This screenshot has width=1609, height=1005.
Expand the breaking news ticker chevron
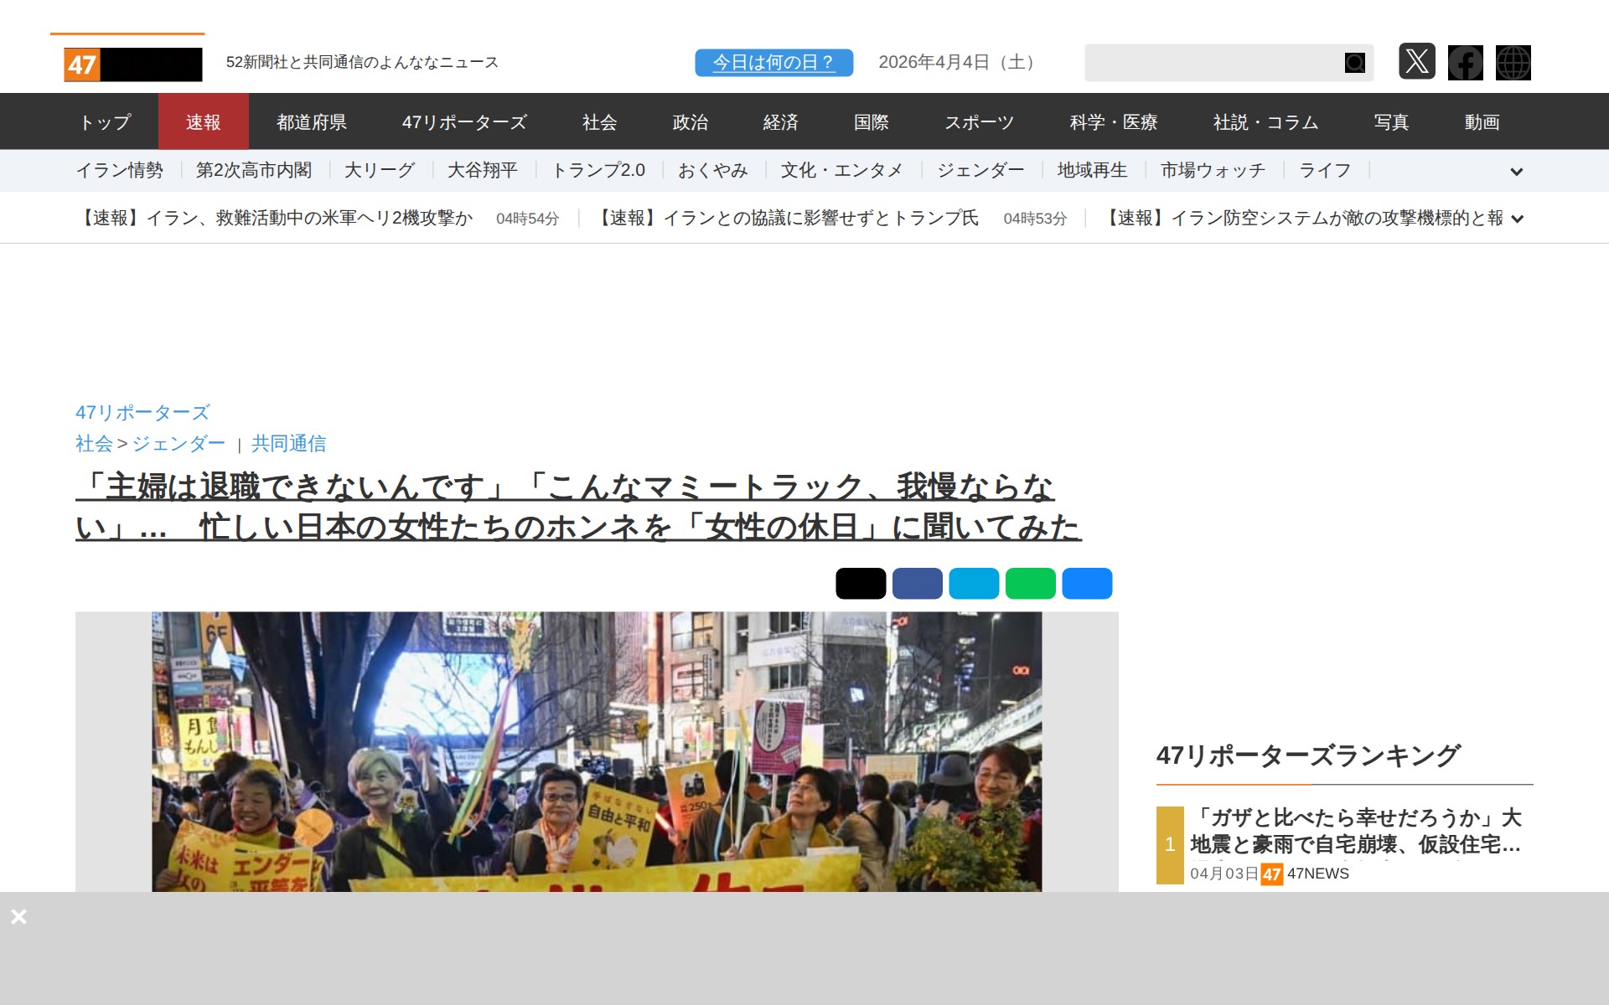1517,219
